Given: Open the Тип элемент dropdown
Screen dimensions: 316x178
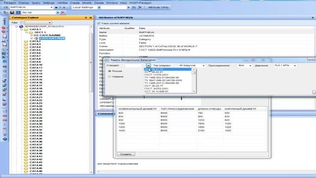Looking at the screenshot, I should click(203, 66).
